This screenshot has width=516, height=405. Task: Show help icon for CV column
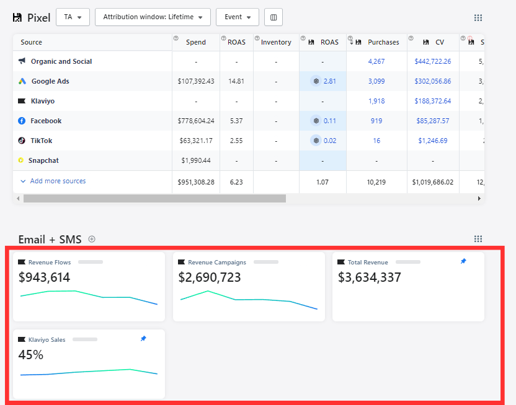(411, 38)
